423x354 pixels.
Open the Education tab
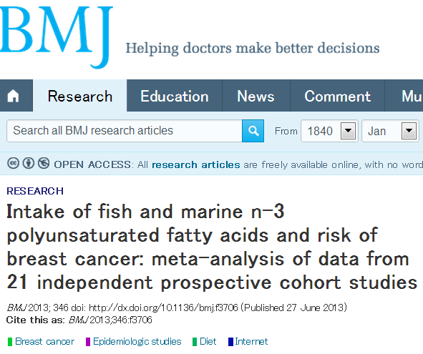click(174, 96)
